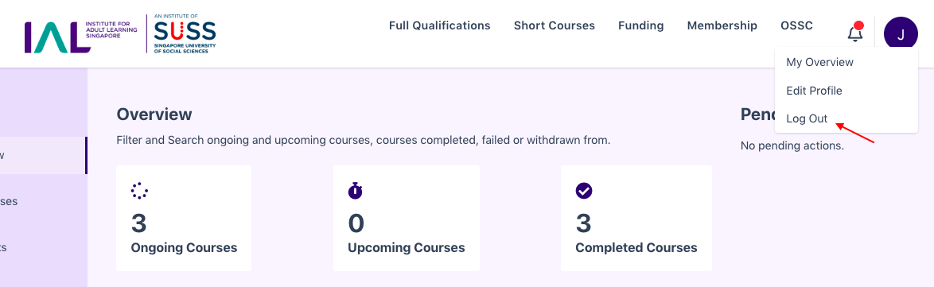Select the highlighted Overview sidebar item
Viewport: 934px width, 287px height.
[x=44, y=155]
